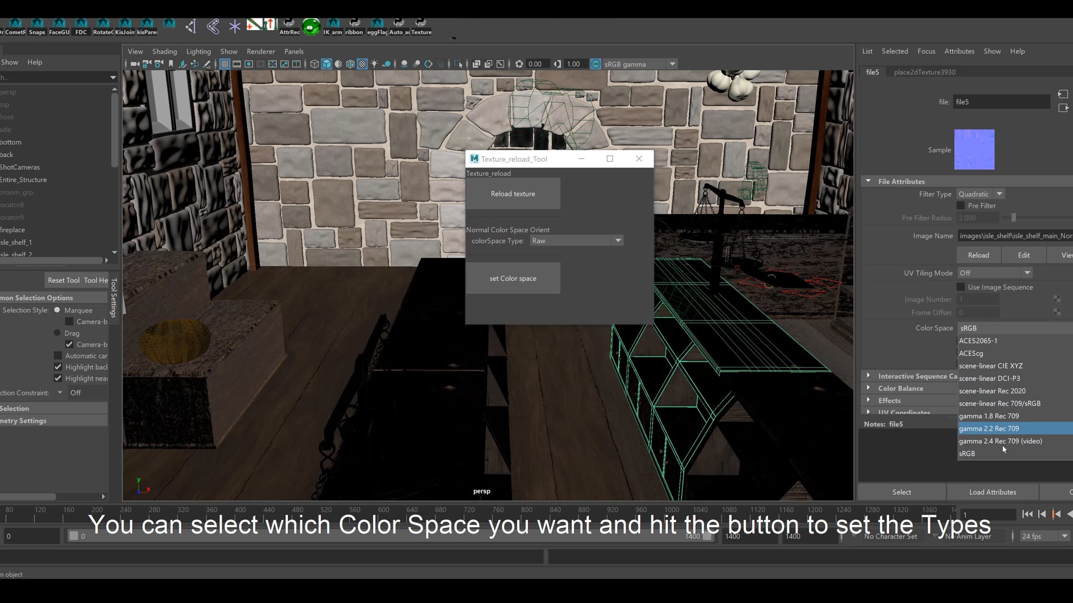Image resolution: width=1073 pixels, height=603 pixels.
Task: Enable textured display with the checker icon
Action: pos(362,64)
